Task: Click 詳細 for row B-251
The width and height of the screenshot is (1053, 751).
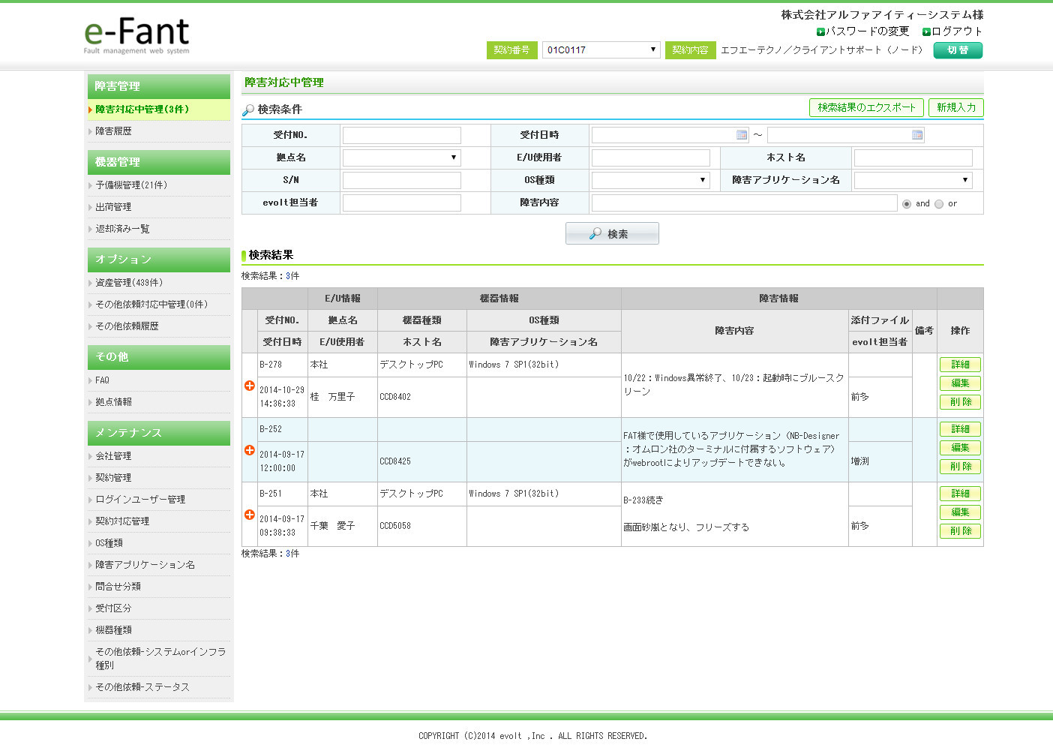Action: pyautogui.click(x=960, y=494)
